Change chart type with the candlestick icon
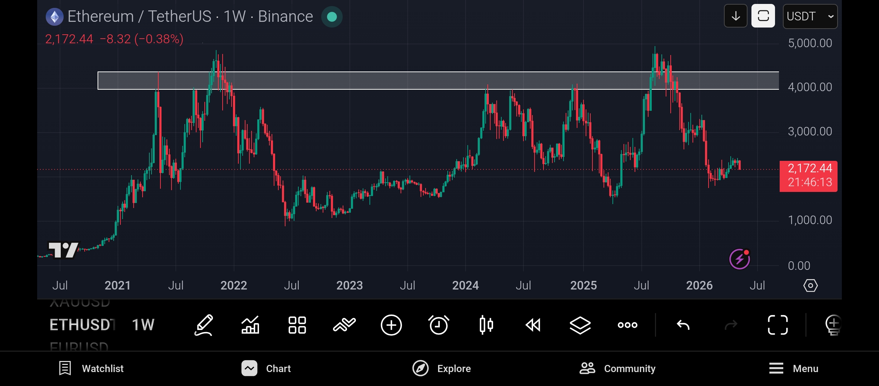 pyautogui.click(x=486, y=325)
